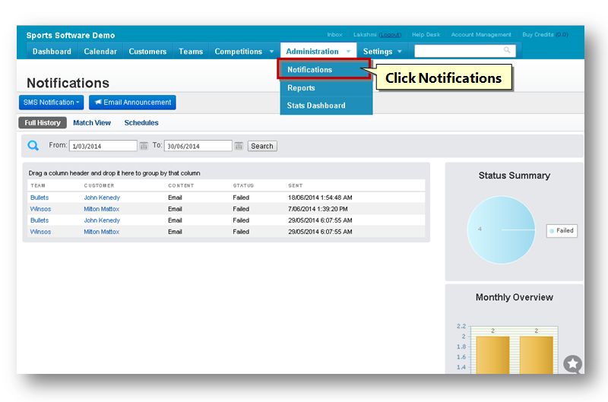Click the second bar in Monthly Overview
The image size is (608, 402).
click(x=537, y=355)
